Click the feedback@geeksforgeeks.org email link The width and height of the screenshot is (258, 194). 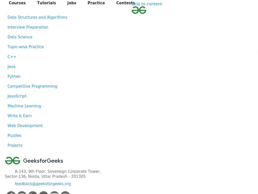click(43, 184)
